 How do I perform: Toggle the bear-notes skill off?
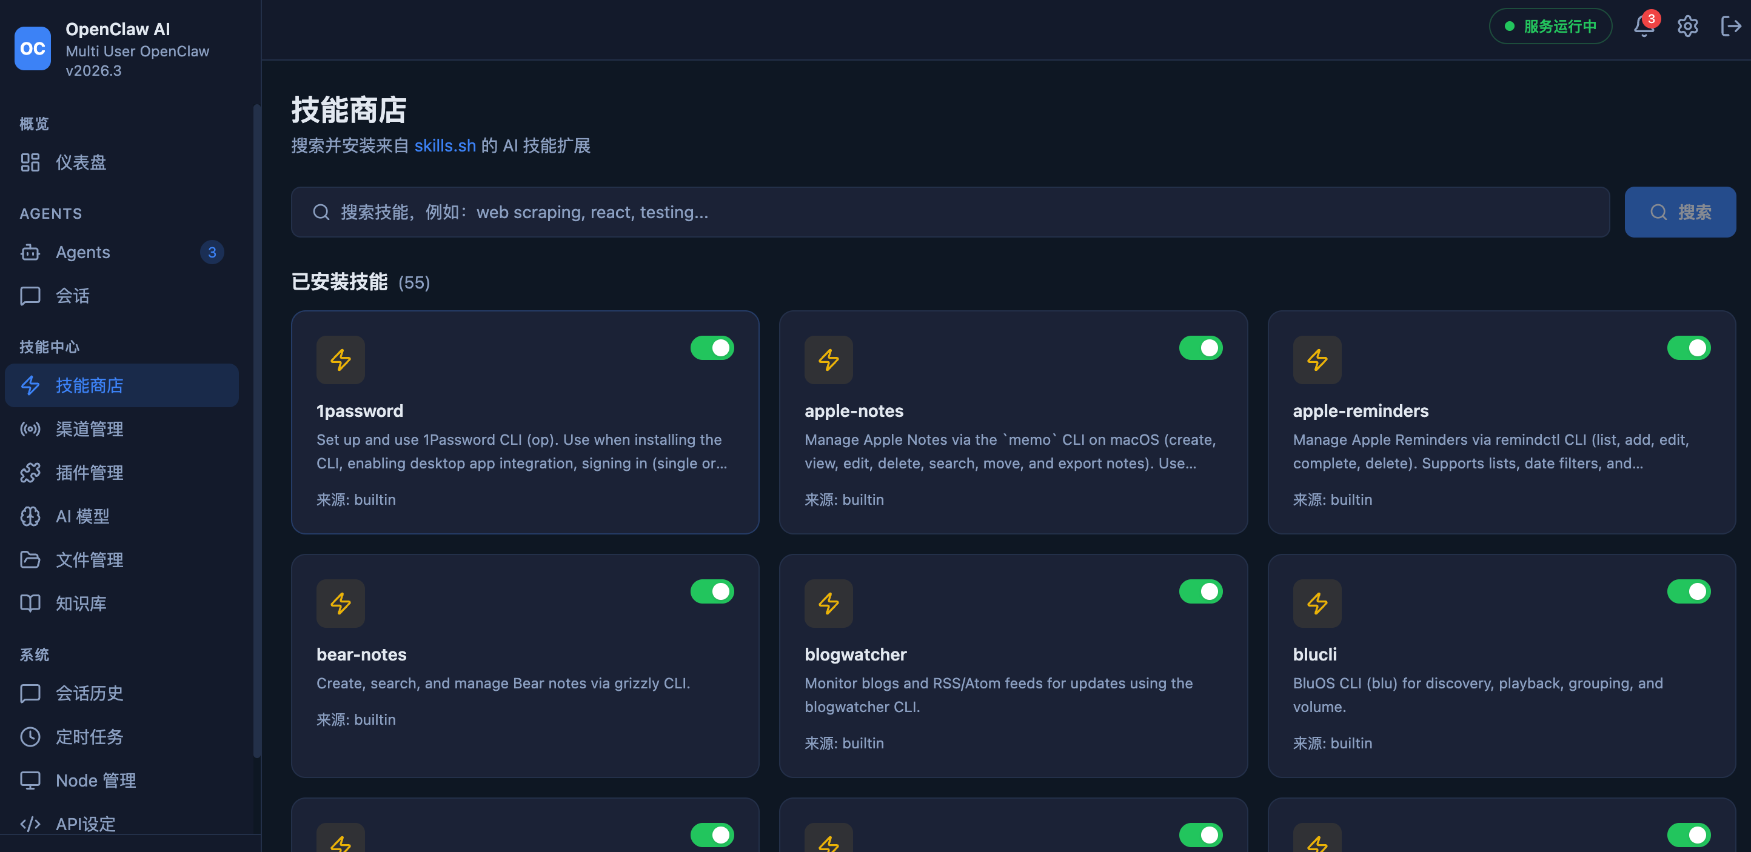712,591
